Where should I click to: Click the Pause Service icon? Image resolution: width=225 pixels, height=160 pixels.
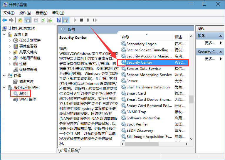(x=88, y=20)
